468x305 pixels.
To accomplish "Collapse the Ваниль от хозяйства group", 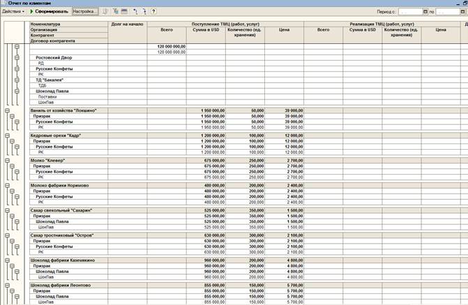I will (7, 111).
